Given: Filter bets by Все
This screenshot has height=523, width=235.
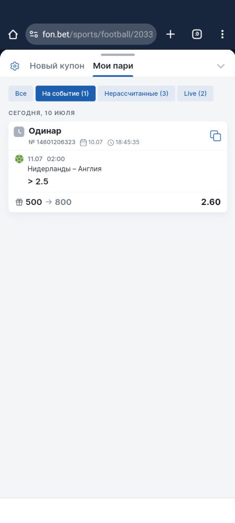Looking at the screenshot, I should 21,94.
